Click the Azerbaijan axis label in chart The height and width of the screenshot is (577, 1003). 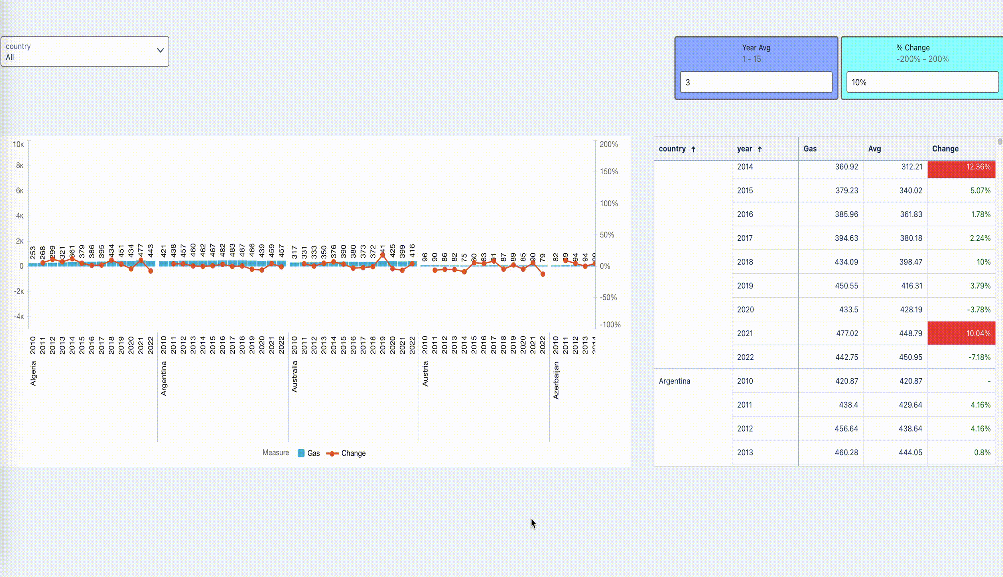pos(556,380)
